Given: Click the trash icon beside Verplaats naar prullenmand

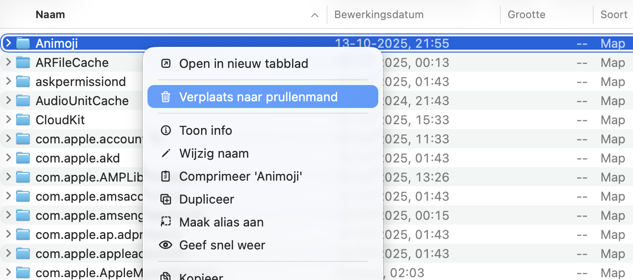Looking at the screenshot, I should (165, 97).
